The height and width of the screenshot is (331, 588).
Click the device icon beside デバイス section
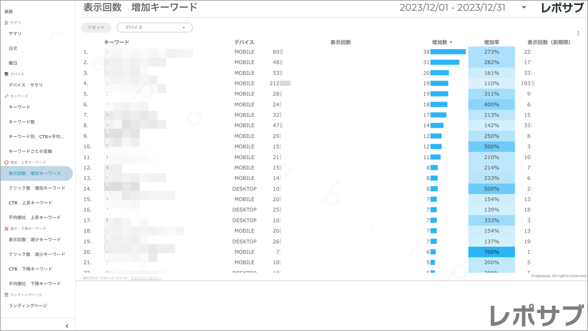tap(7, 74)
